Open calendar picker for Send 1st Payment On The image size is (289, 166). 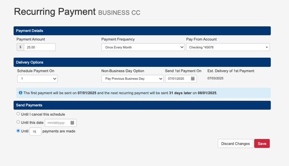[193, 79]
